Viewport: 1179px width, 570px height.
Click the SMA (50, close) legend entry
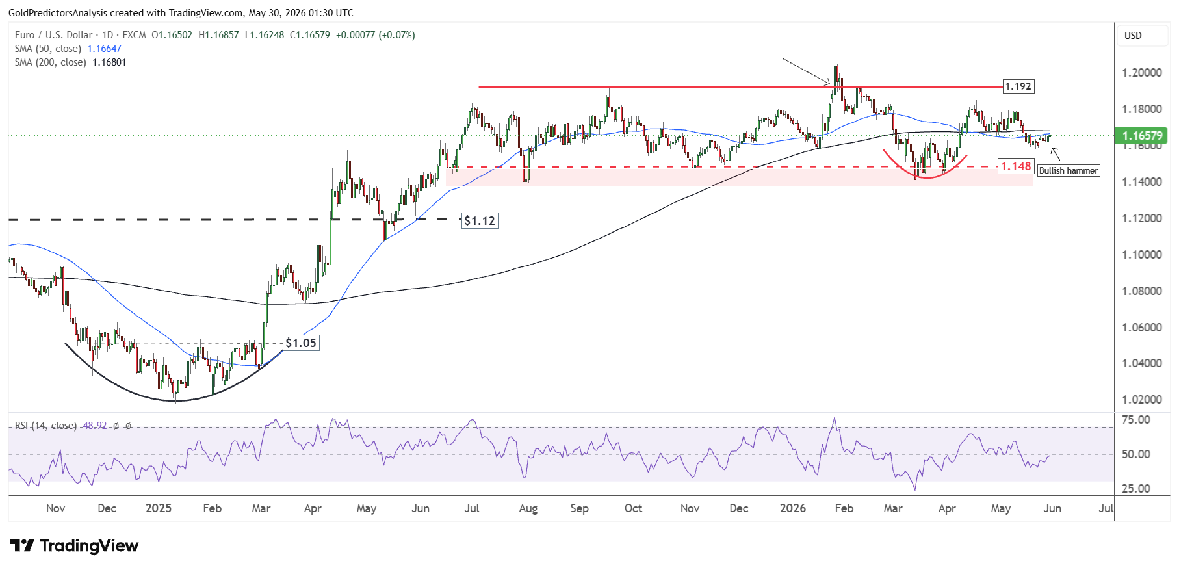pos(48,49)
